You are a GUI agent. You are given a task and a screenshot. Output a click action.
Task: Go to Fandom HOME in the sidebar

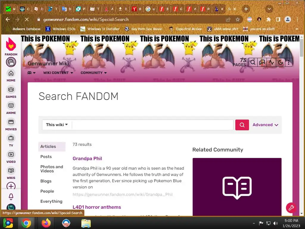click(x=11, y=76)
